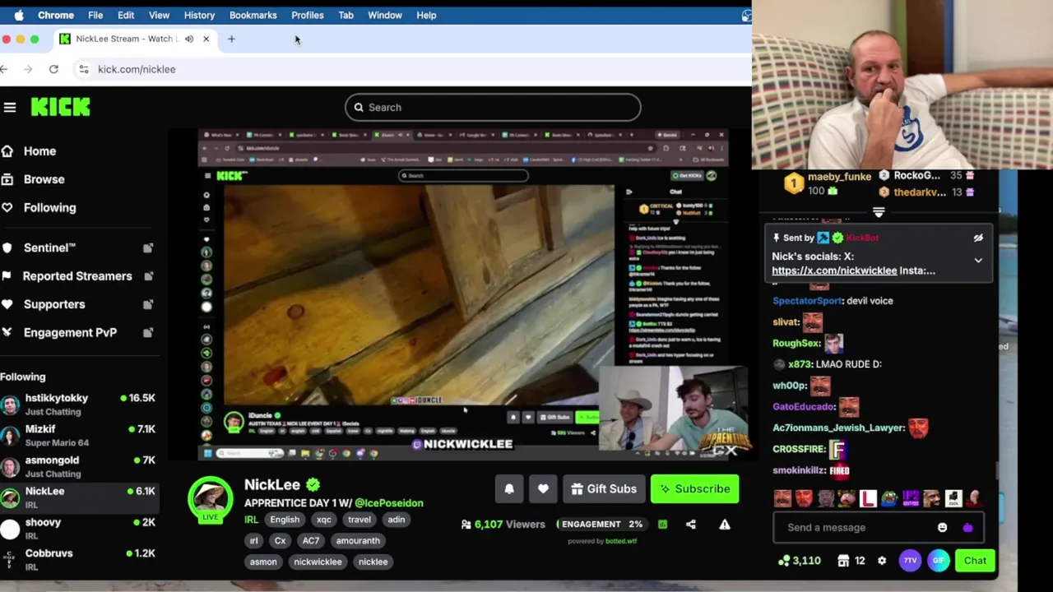Open the Tab menu in the menu bar
The width and height of the screenshot is (1053, 592).
[346, 15]
